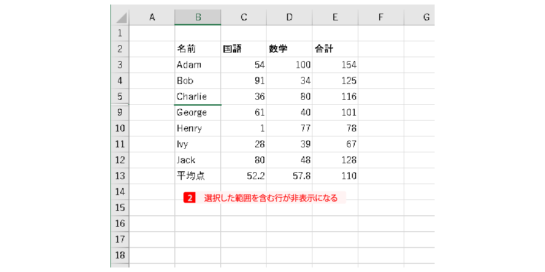Click the Select All corner triangle
545x272 pixels.
121,18
